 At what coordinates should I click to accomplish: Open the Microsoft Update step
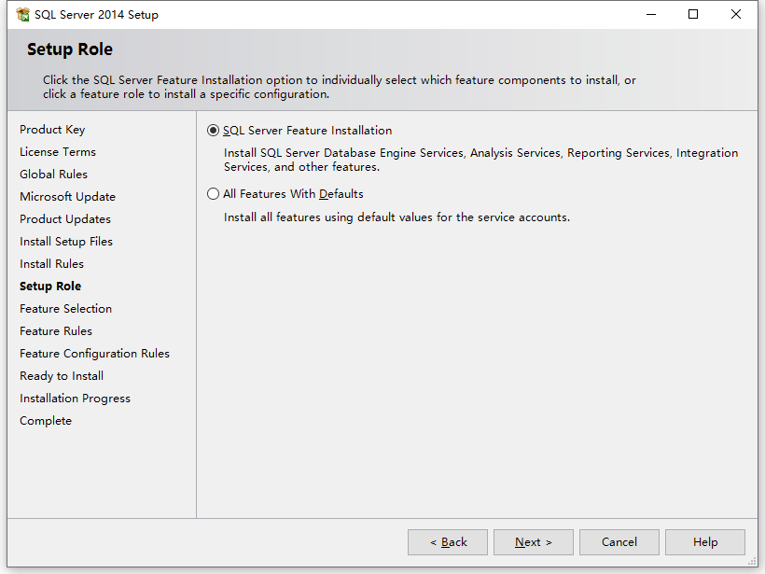pos(67,196)
